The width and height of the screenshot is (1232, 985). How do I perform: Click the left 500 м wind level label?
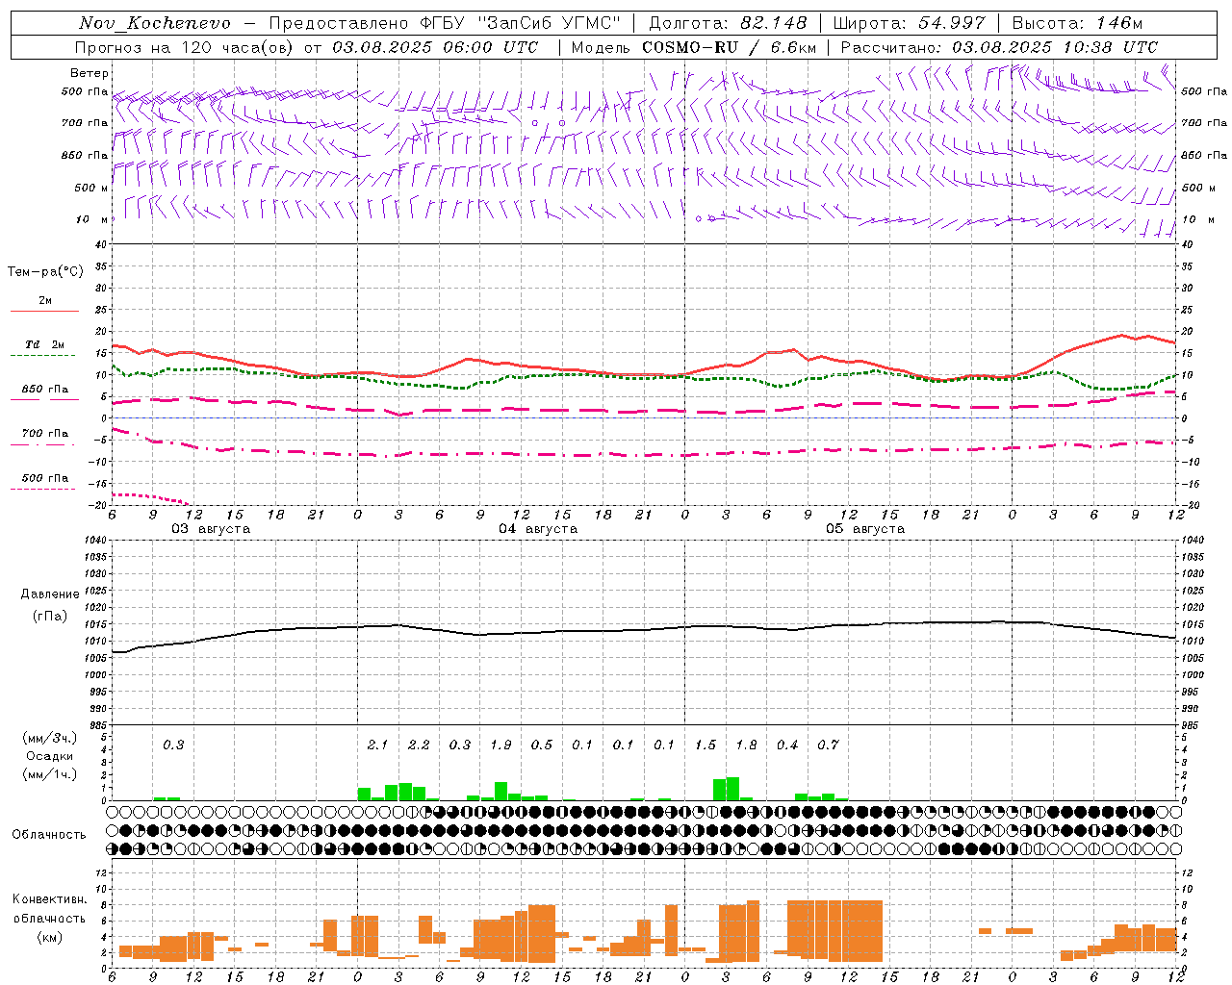pos(91,188)
